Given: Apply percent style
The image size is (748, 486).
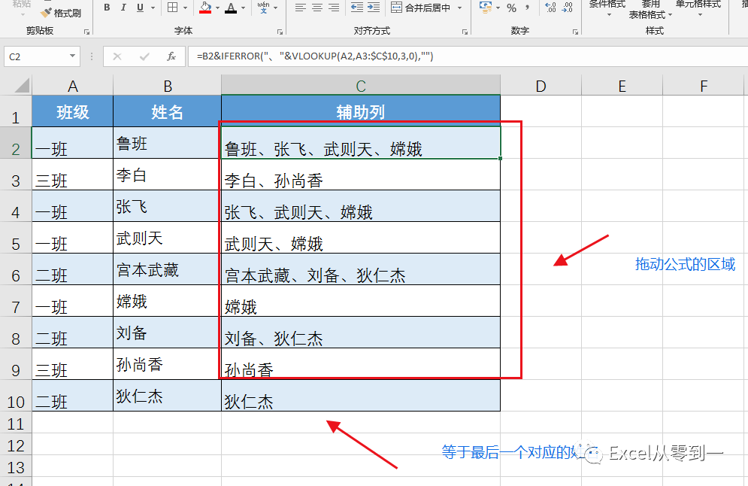Looking at the screenshot, I should click(512, 8).
